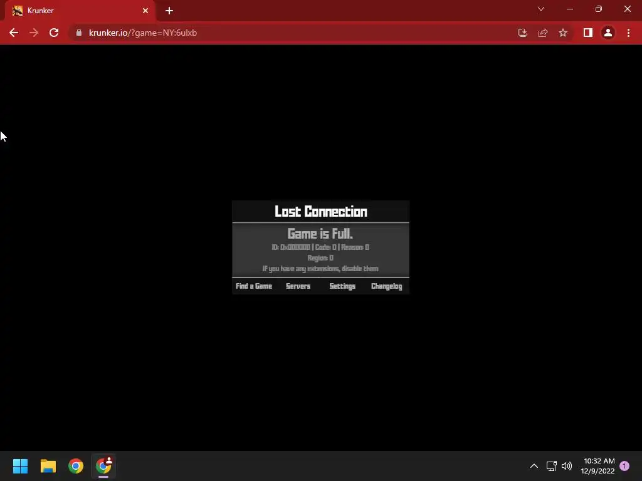642x481 pixels.
Task: Close the Krunker tab
Action: tap(145, 11)
